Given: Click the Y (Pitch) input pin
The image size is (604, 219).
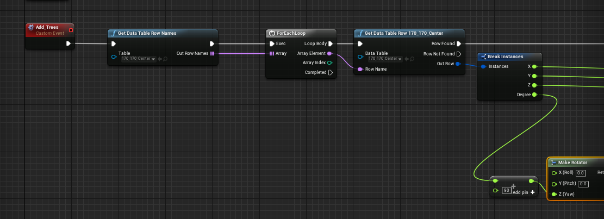Looking at the screenshot, I should (554, 184).
